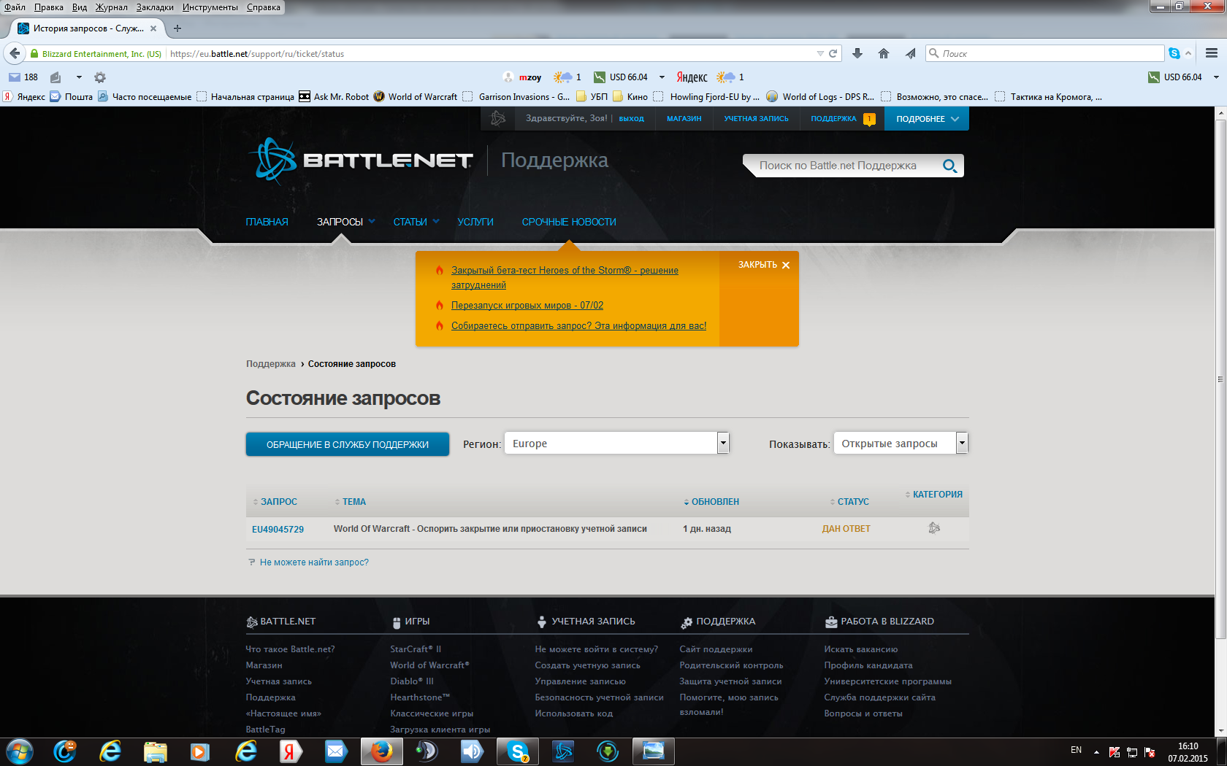Viewport: 1227px width, 766px height.
Task: Open the toolbar settings gear icon
Action: tap(100, 77)
